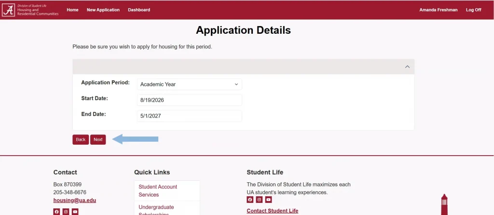Image resolution: width=494 pixels, height=215 pixels.
Task: Open New Application from the top menu
Action: click(103, 10)
